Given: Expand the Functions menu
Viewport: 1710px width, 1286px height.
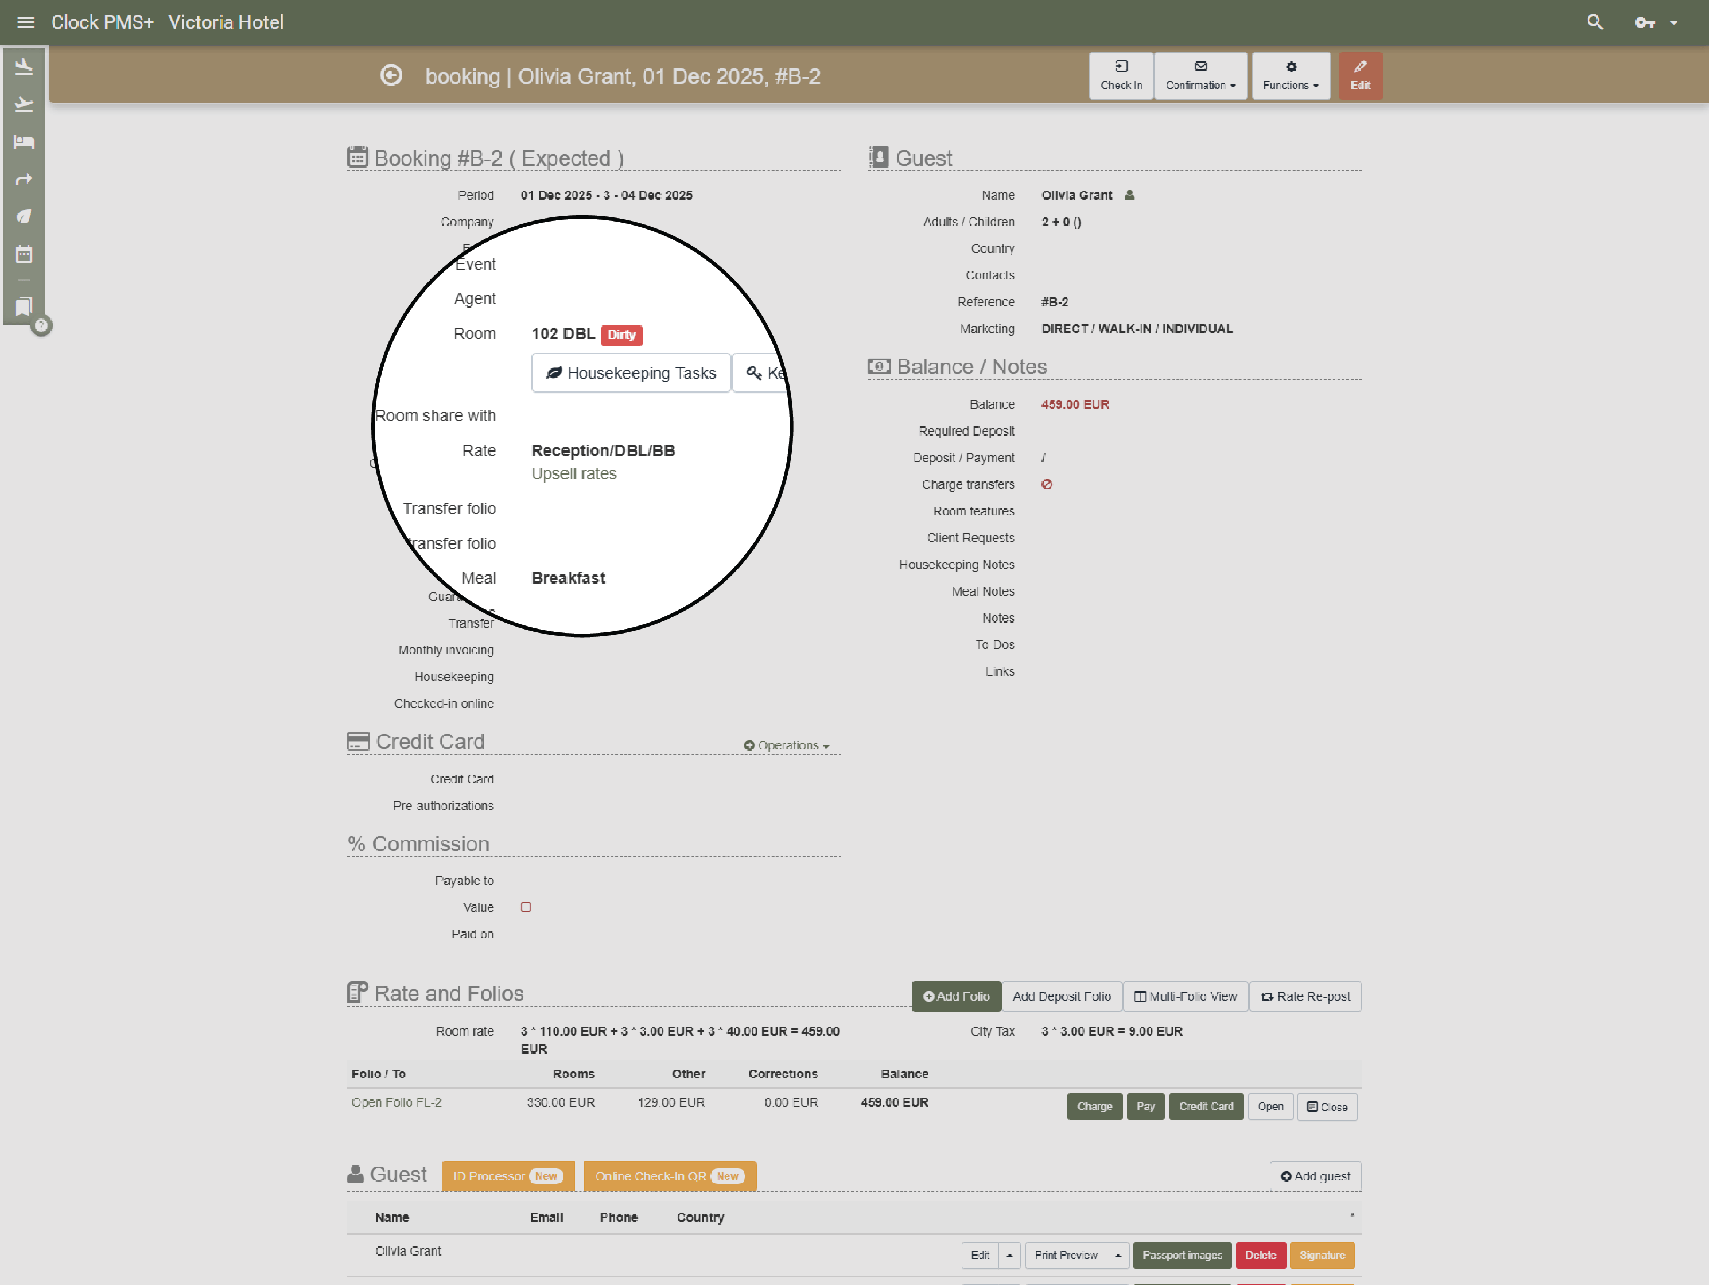Looking at the screenshot, I should (x=1290, y=75).
